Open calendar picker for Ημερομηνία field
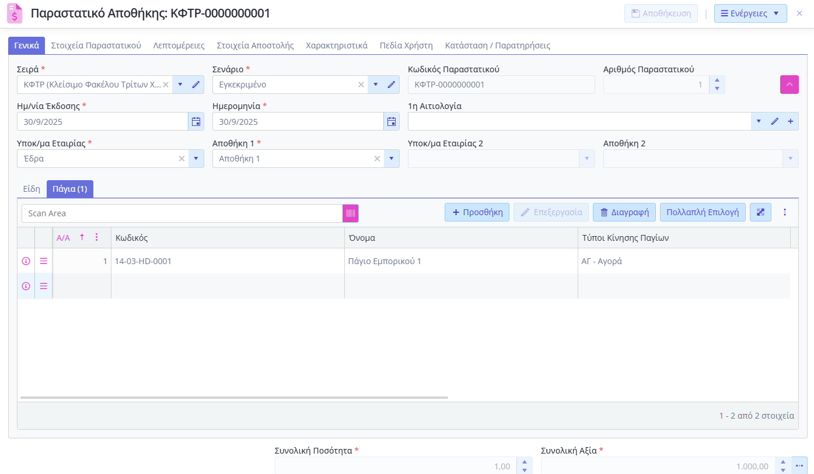 click(x=392, y=122)
